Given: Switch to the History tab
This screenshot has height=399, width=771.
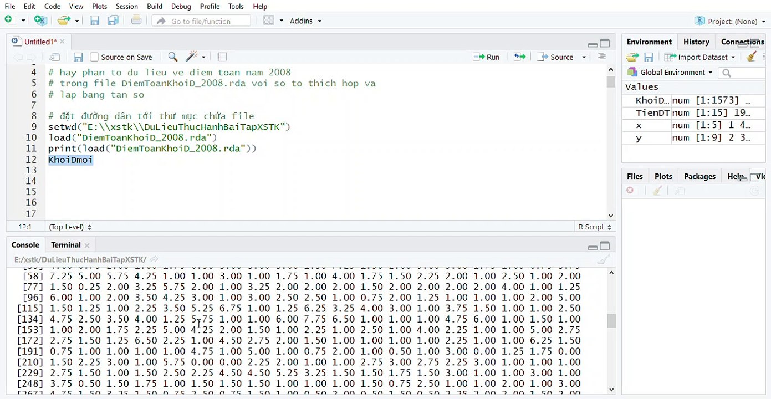Looking at the screenshot, I should point(696,42).
